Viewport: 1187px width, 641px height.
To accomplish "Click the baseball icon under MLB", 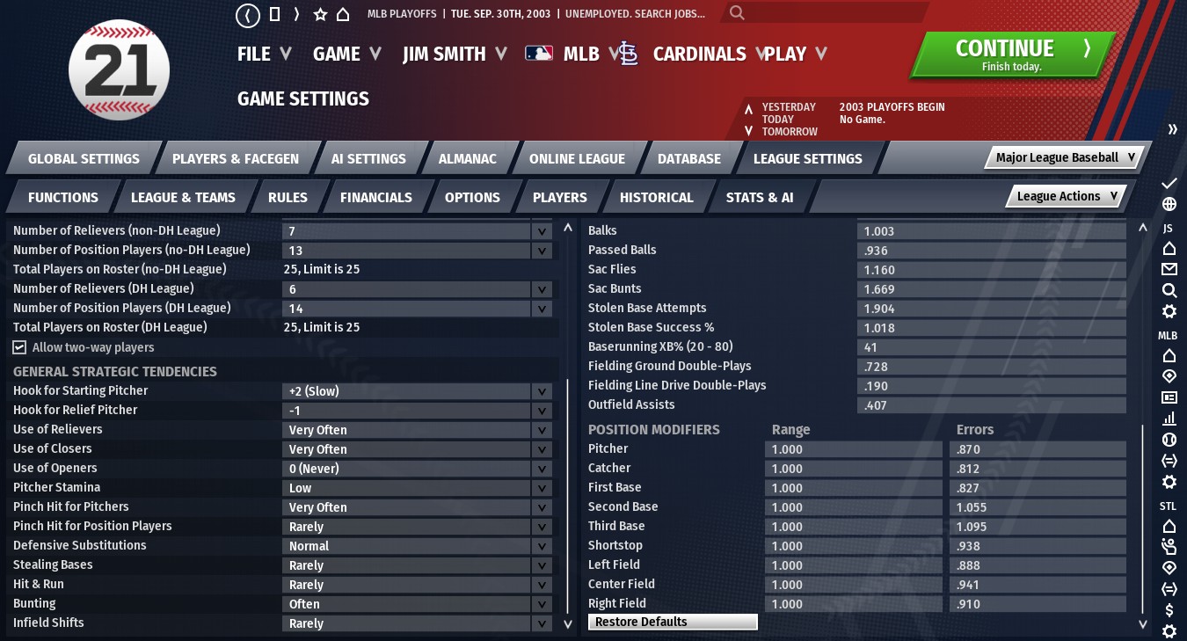I will 1169,440.
